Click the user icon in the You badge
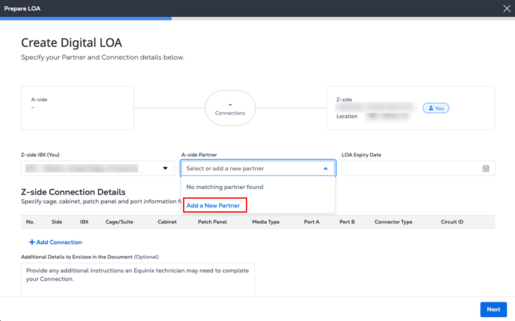Image resolution: width=515 pixels, height=321 pixels. 431,108
